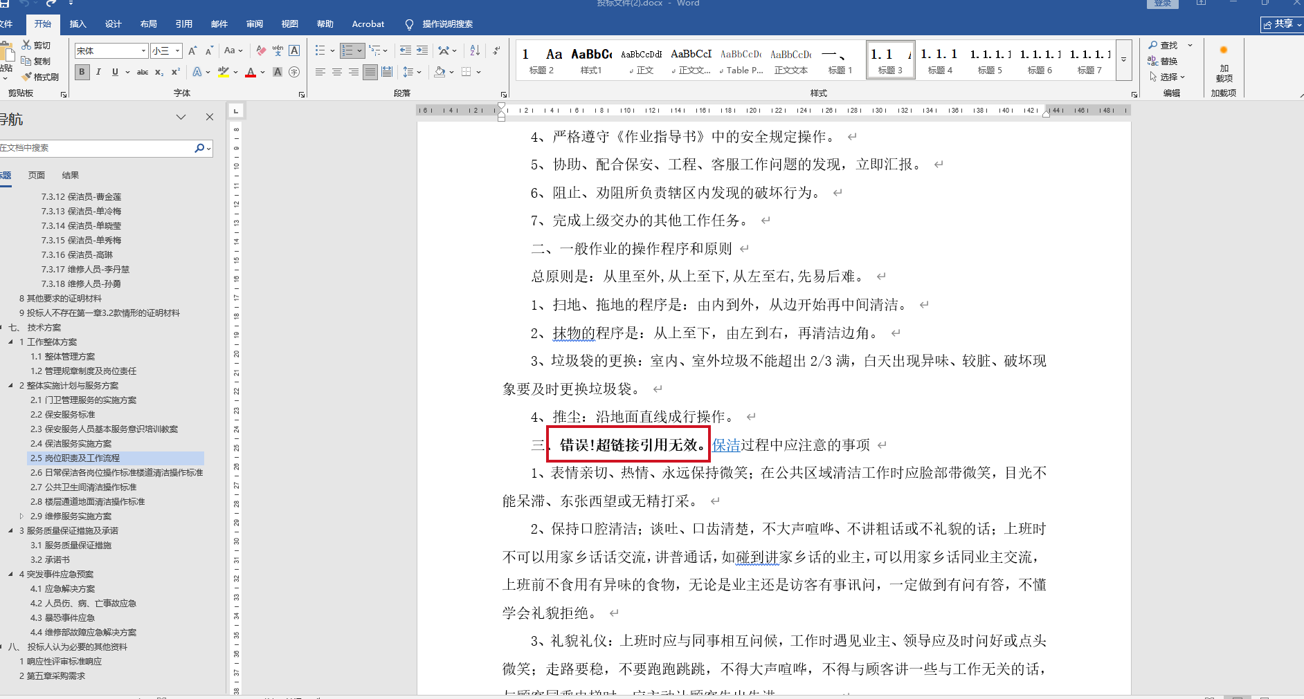
Task: Apply the 标题 4 style from the gallery
Action: (x=940, y=60)
